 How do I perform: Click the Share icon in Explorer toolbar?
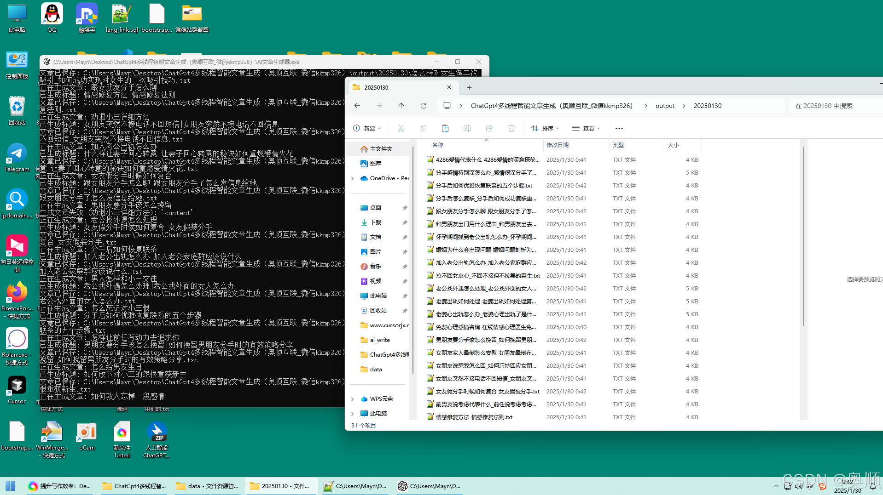[x=489, y=128]
